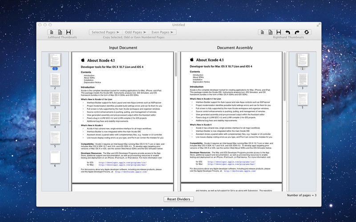Click 'About Xcode 4.1' title in Document Assembly
Viewport: 356px width, 222px height.
pyautogui.click(x=210, y=60)
